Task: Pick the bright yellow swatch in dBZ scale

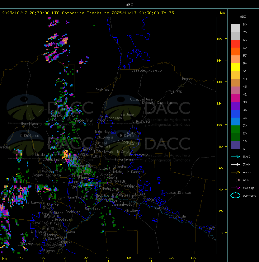Action: point(235,67)
